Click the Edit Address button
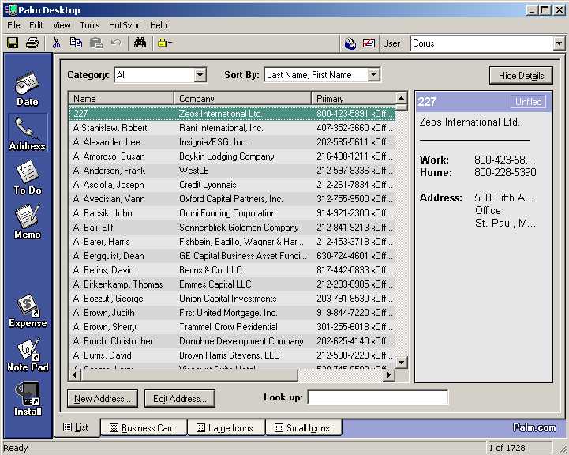 coord(180,399)
